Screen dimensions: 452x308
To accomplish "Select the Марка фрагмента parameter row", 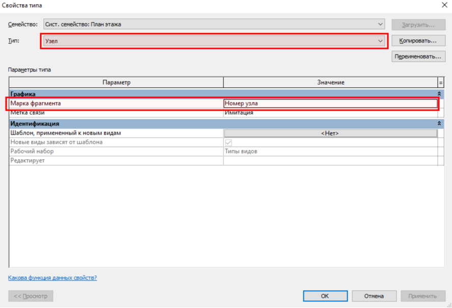I will (116, 104).
